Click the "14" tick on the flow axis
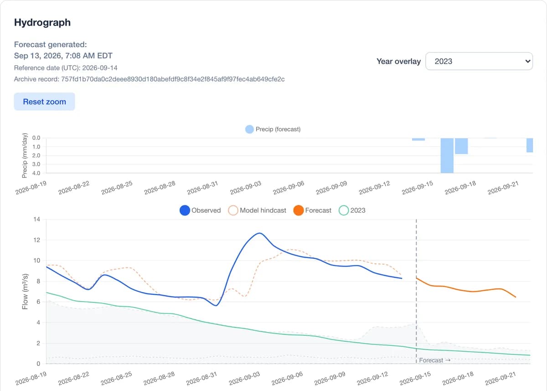Image resolution: width=547 pixels, height=391 pixels. [37, 219]
